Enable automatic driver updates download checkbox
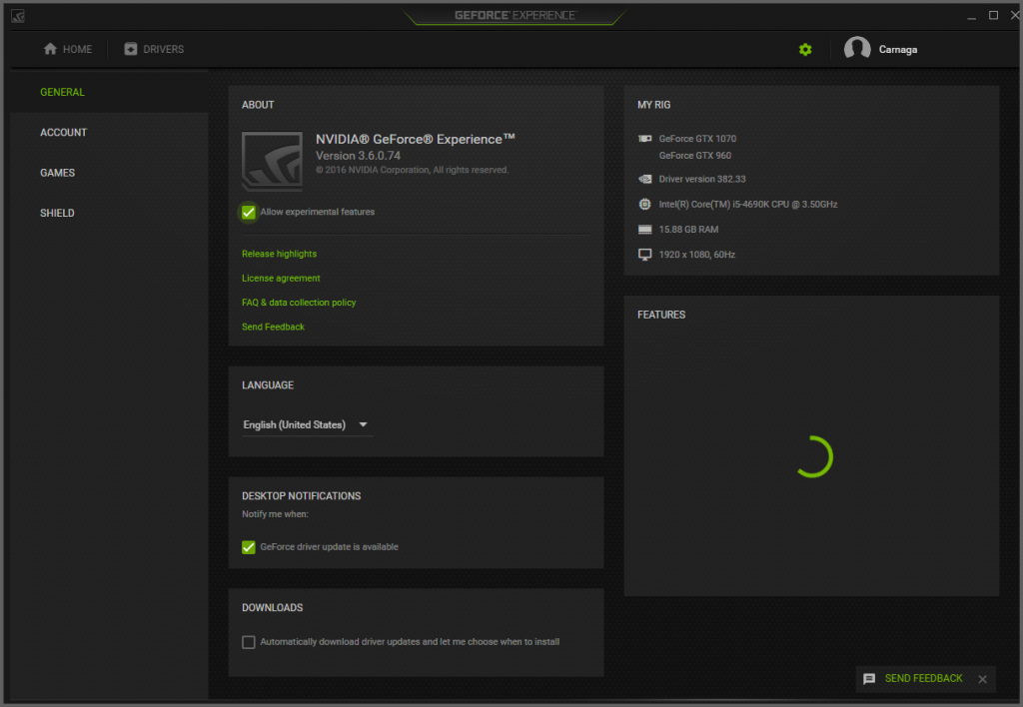 pyautogui.click(x=249, y=642)
